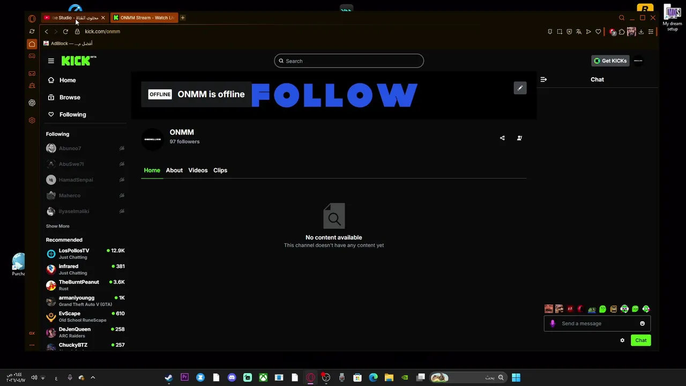
Task: Click the KICK logo
Action: 79,61
